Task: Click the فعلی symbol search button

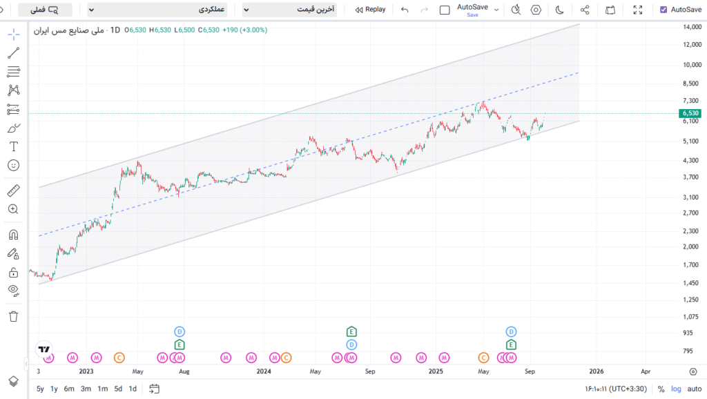Action: coord(45,10)
